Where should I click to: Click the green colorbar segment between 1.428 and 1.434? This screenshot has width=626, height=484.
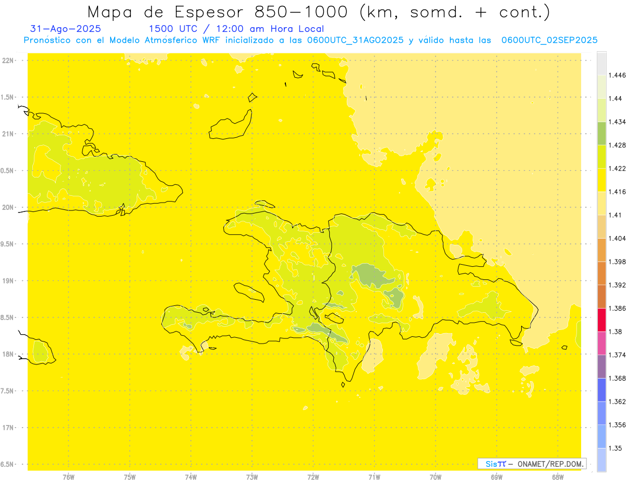601,133
